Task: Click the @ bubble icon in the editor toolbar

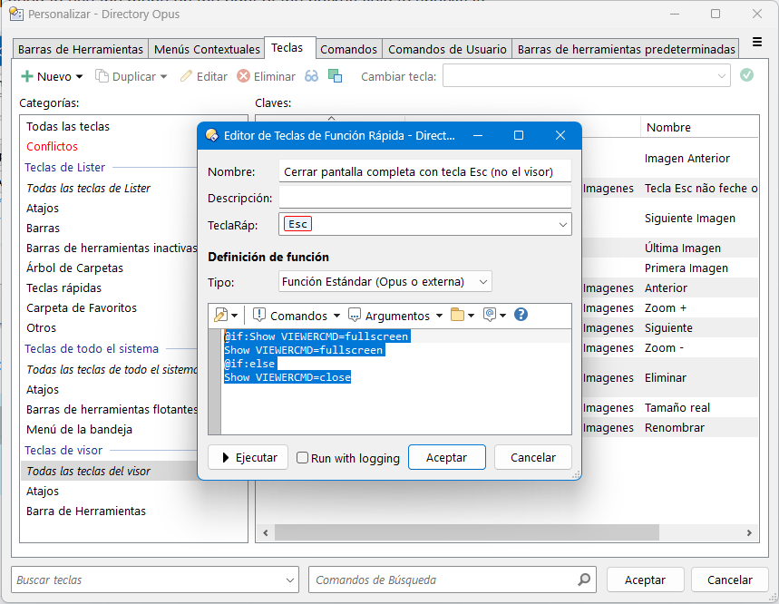Action: [490, 315]
